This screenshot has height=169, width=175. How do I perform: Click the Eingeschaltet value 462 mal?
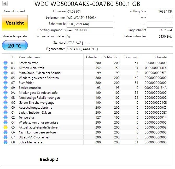coord(160,30)
